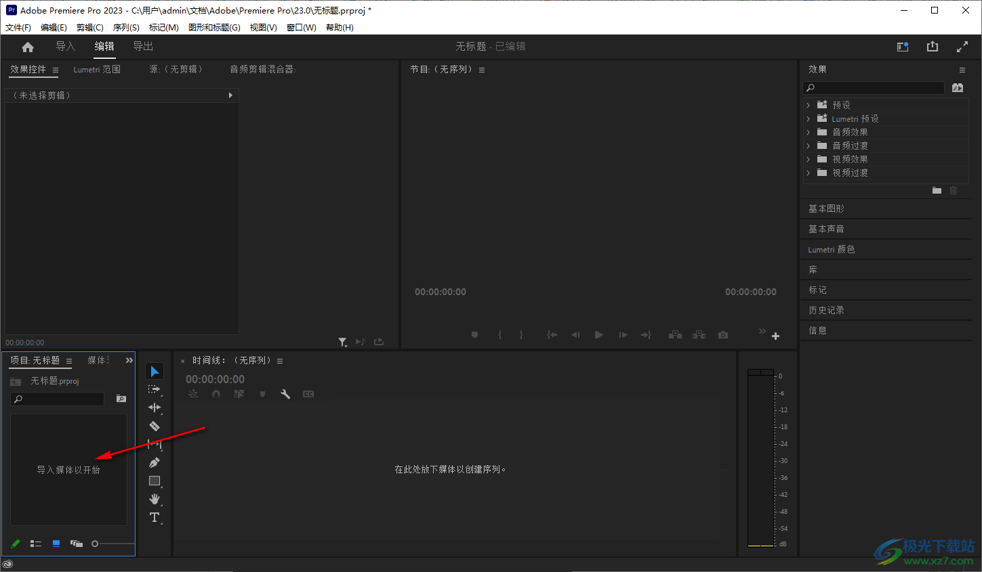Click the Extract button in program monitor
The image size is (982, 572).
pyautogui.click(x=699, y=335)
